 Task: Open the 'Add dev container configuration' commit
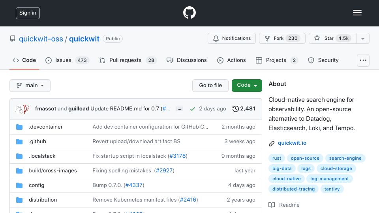(150, 127)
